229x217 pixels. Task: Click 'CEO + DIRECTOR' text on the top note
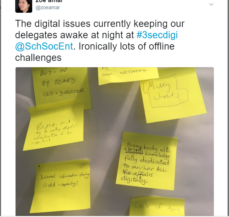(63, 93)
